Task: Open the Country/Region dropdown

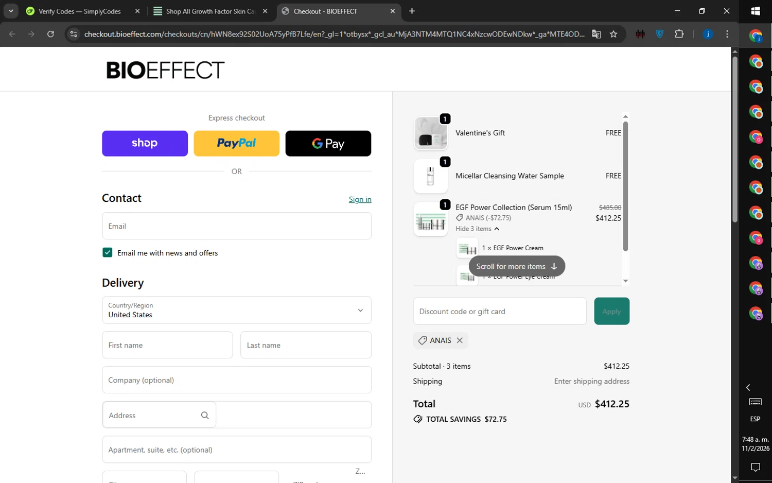Action: tap(236, 310)
